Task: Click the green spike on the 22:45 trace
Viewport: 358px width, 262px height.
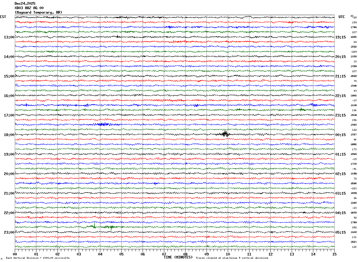Action: click(x=111, y=227)
